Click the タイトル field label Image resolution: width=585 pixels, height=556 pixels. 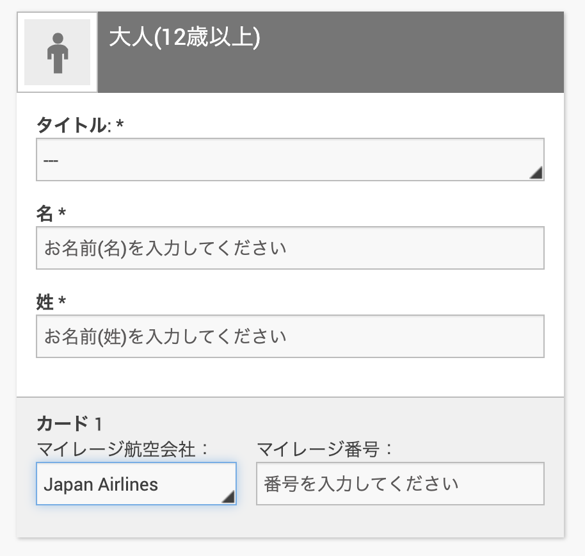pyautogui.click(x=70, y=125)
